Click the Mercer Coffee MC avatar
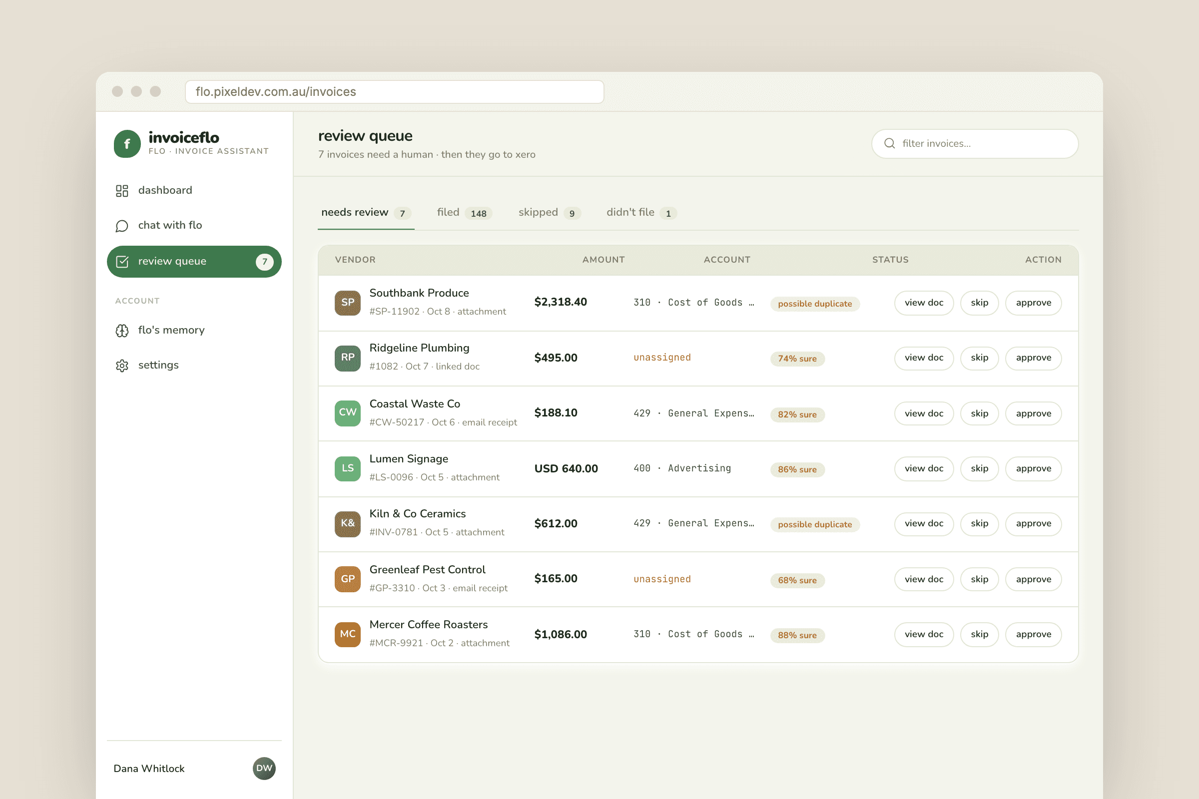The width and height of the screenshot is (1199, 799). [348, 634]
